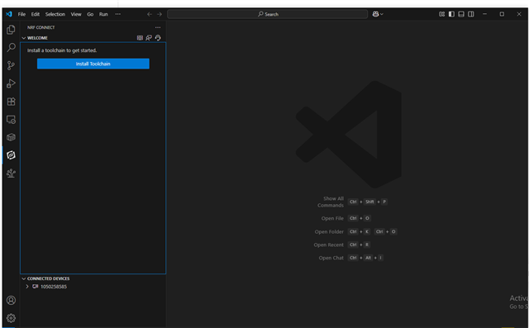The width and height of the screenshot is (529, 328).
Task: Expand device 1050258585
Action: click(x=27, y=287)
